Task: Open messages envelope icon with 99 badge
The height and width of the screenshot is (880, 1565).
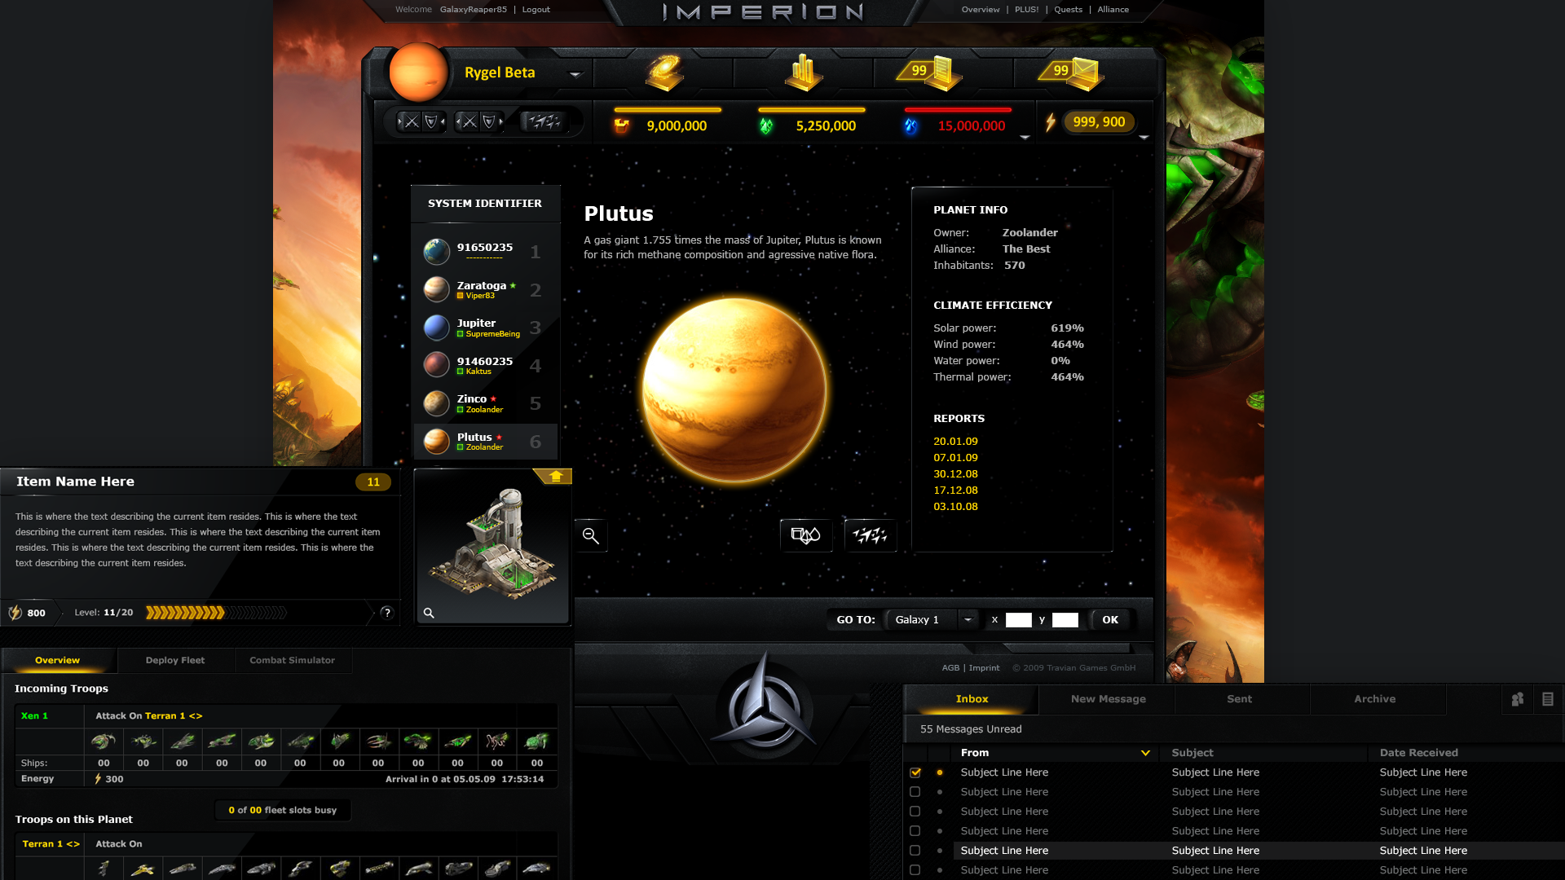Action: tap(1072, 73)
